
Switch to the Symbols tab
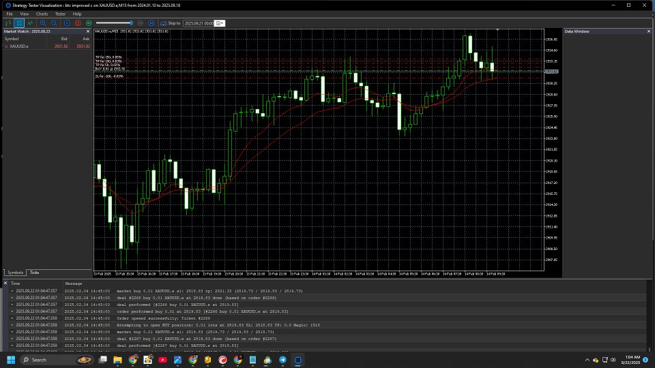click(x=15, y=273)
